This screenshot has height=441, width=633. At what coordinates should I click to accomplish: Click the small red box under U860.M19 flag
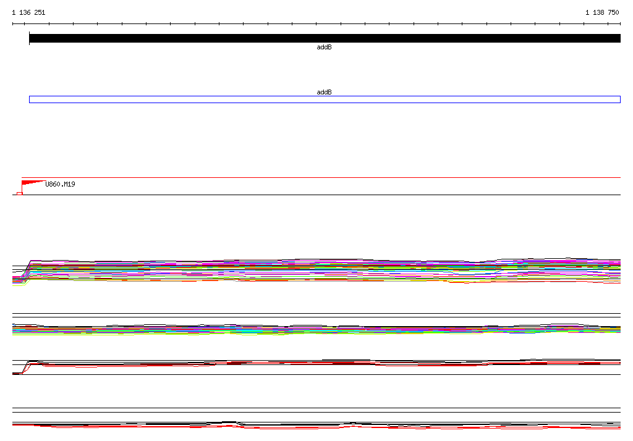(x=19, y=194)
